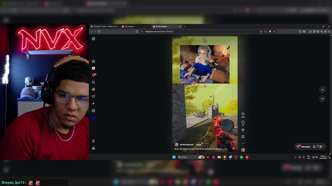332x186 pixels.
Task: Reload the Instagram page
Action: point(99,32)
